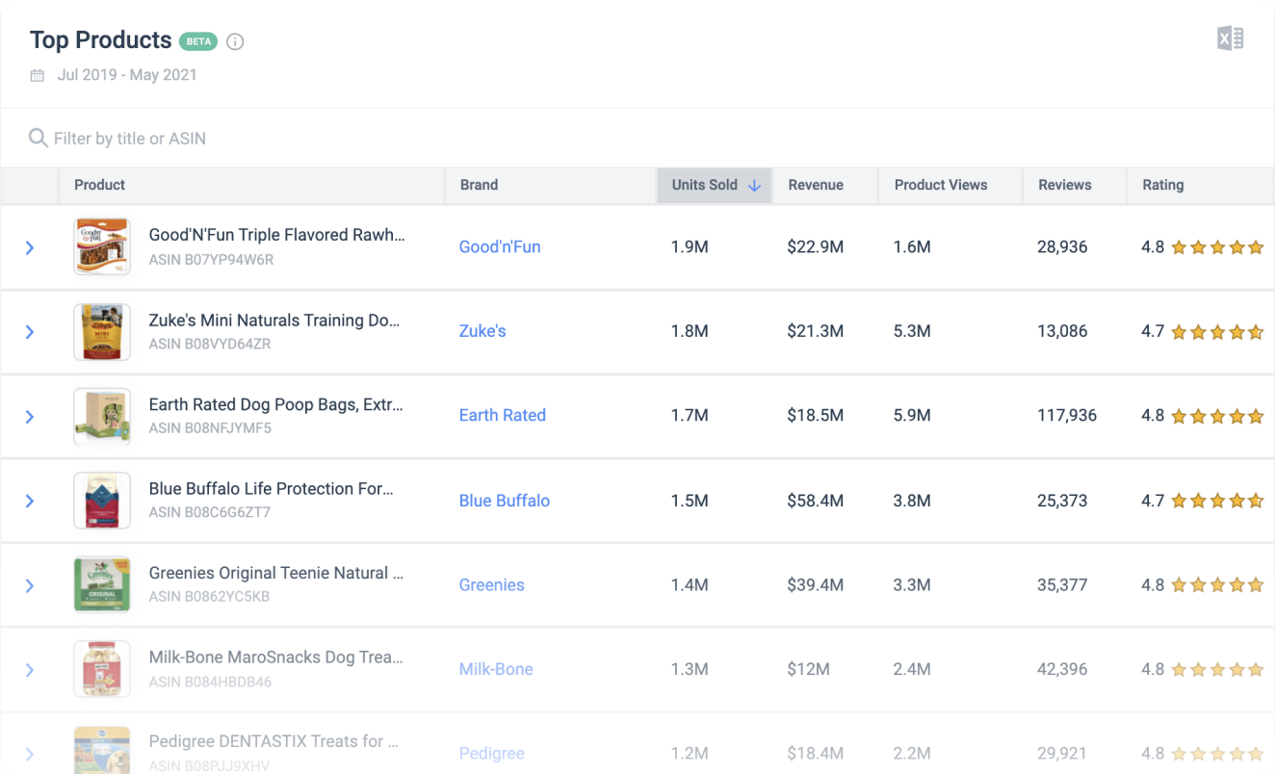Sort by the Rating column header
Viewport: 1275px width, 774px height.
coord(1162,185)
